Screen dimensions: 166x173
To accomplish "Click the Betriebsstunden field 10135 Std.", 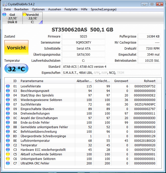I will click(149, 61).
